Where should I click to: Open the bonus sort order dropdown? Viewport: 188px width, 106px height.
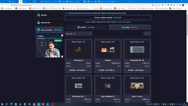(x=78, y=34)
